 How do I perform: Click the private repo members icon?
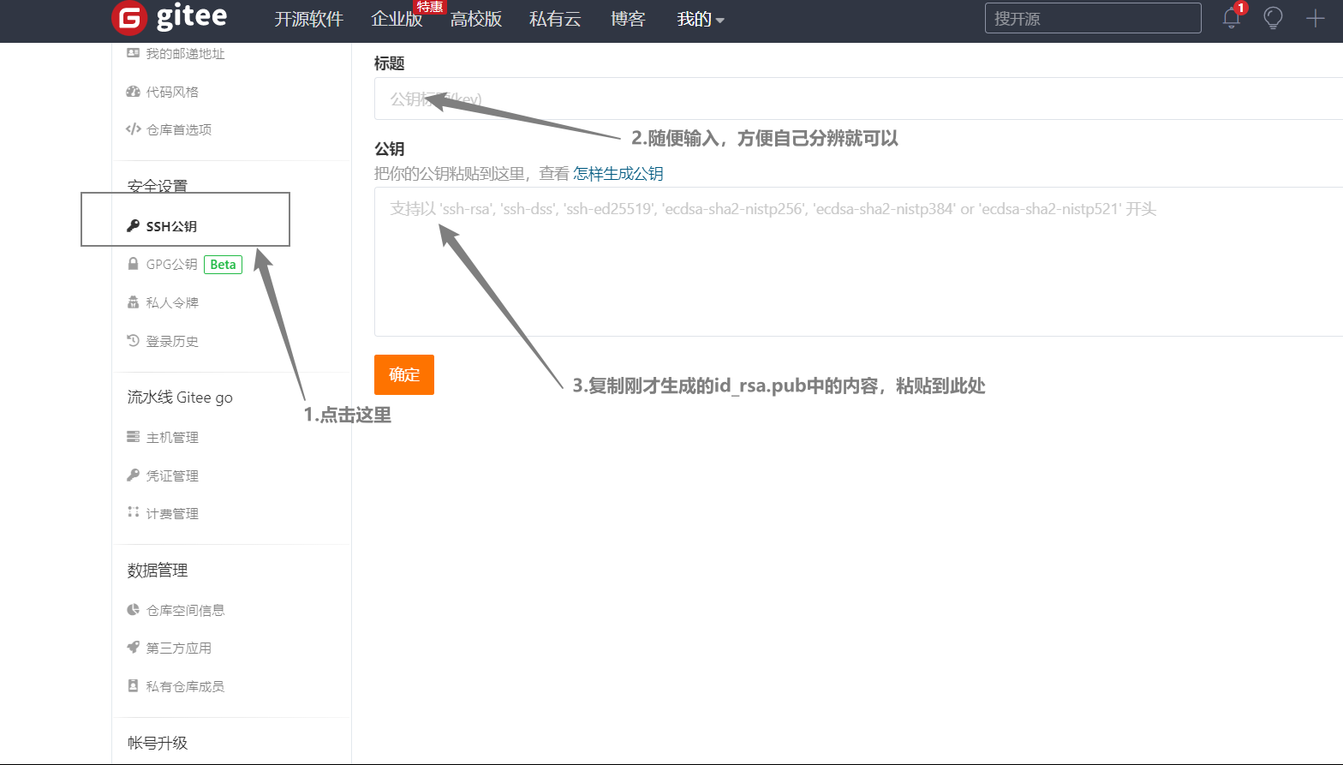(x=133, y=686)
